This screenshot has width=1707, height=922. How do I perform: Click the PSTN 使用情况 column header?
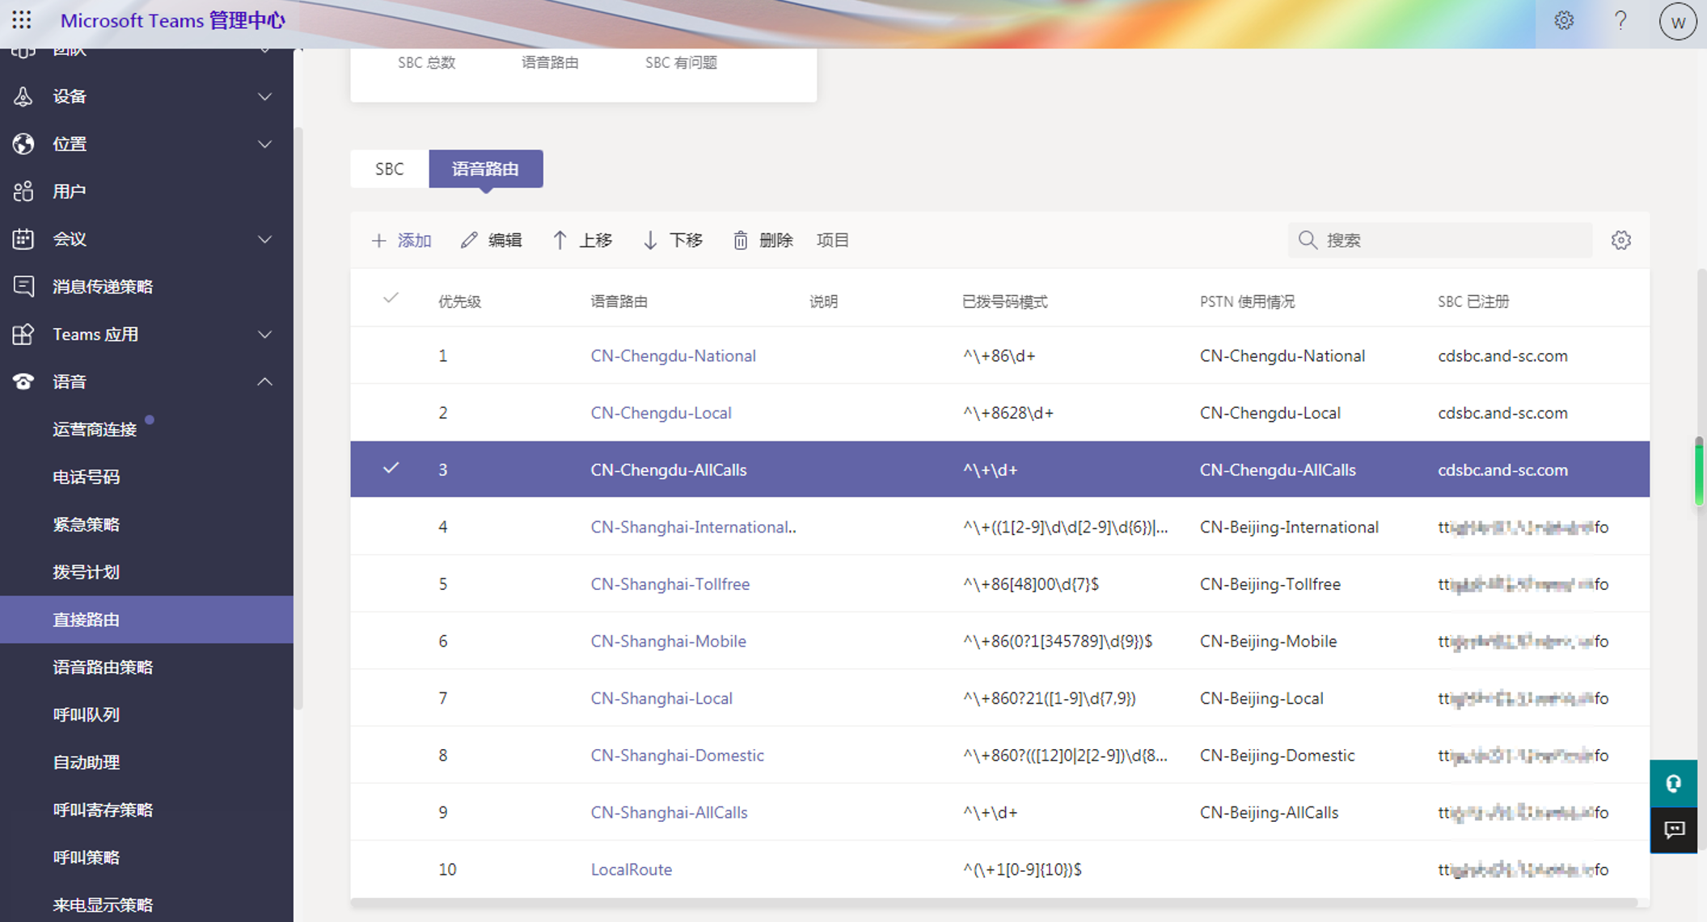(x=1247, y=301)
